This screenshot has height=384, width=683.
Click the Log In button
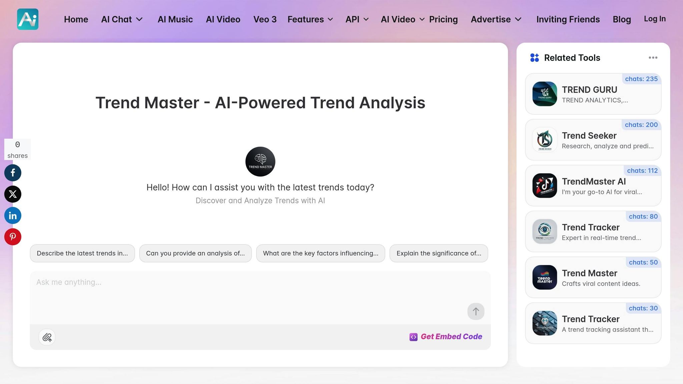coord(655,19)
